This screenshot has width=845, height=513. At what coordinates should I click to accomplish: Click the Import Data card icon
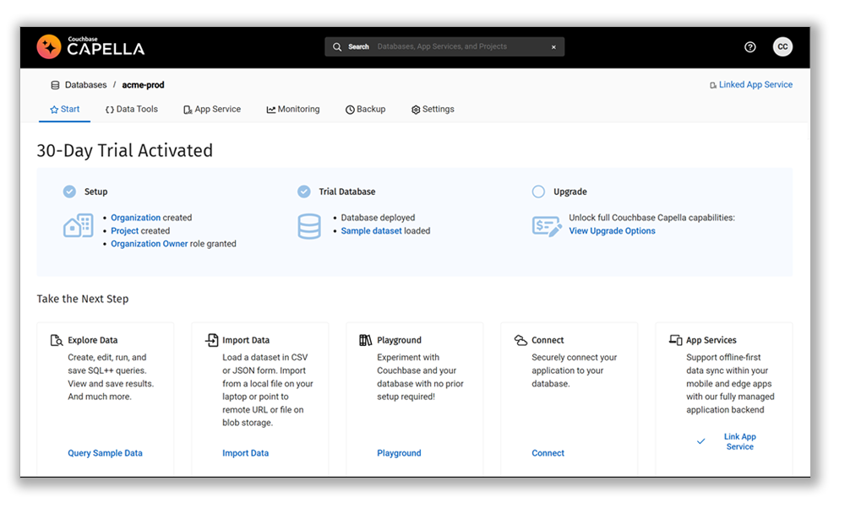pos(210,339)
